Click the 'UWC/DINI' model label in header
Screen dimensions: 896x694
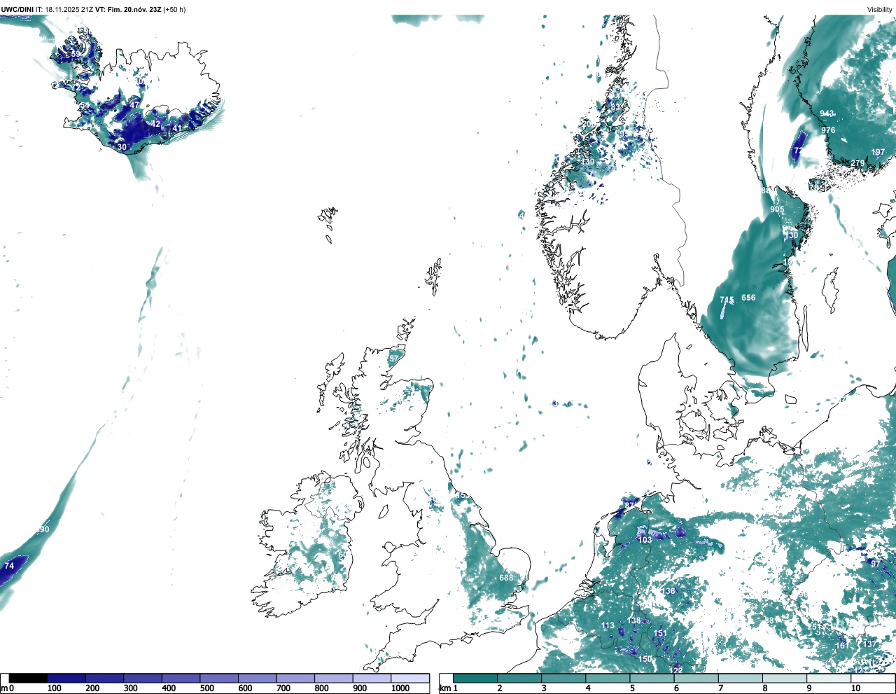coord(17,9)
